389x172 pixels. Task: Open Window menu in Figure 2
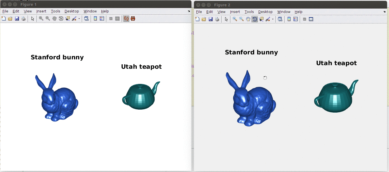284,12
